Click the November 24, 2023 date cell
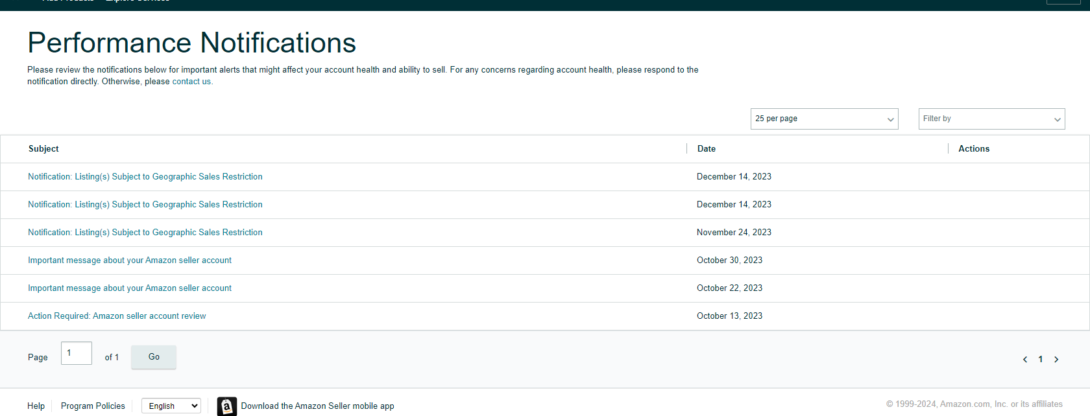Image resolution: width=1090 pixels, height=416 pixels. click(x=734, y=233)
